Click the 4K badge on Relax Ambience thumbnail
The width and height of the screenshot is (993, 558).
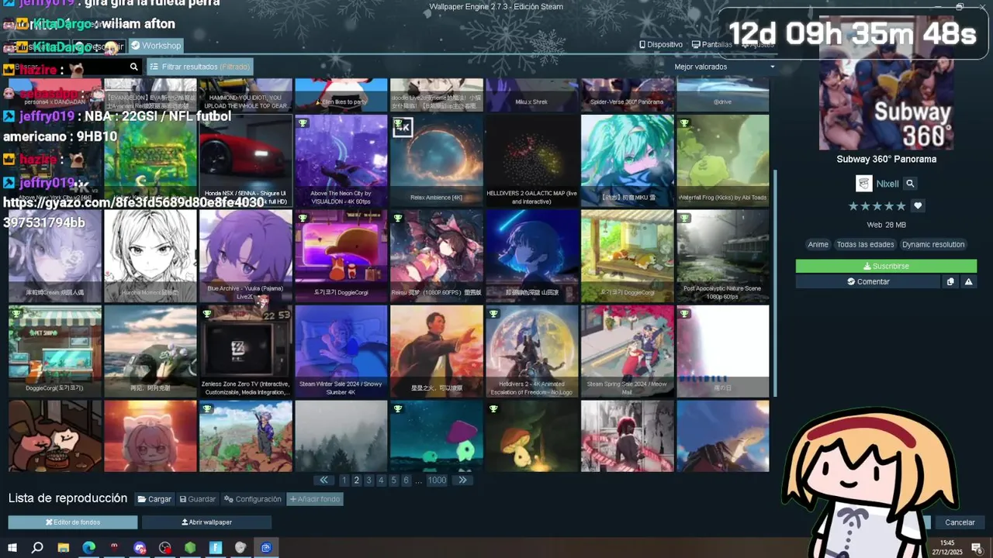[403, 127]
